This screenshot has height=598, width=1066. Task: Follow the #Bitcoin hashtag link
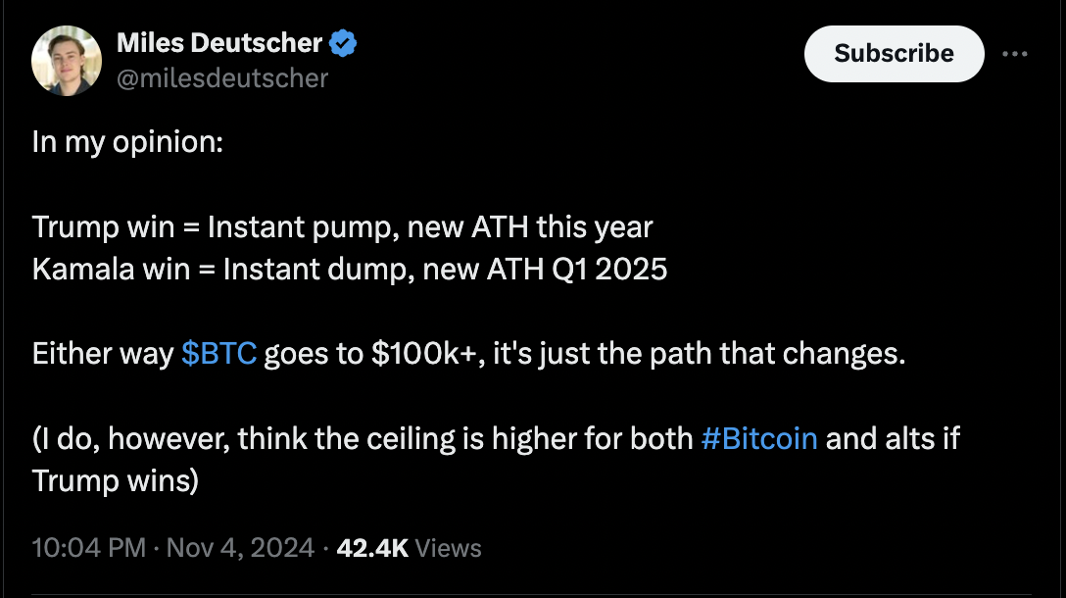[x=760, y=437]
